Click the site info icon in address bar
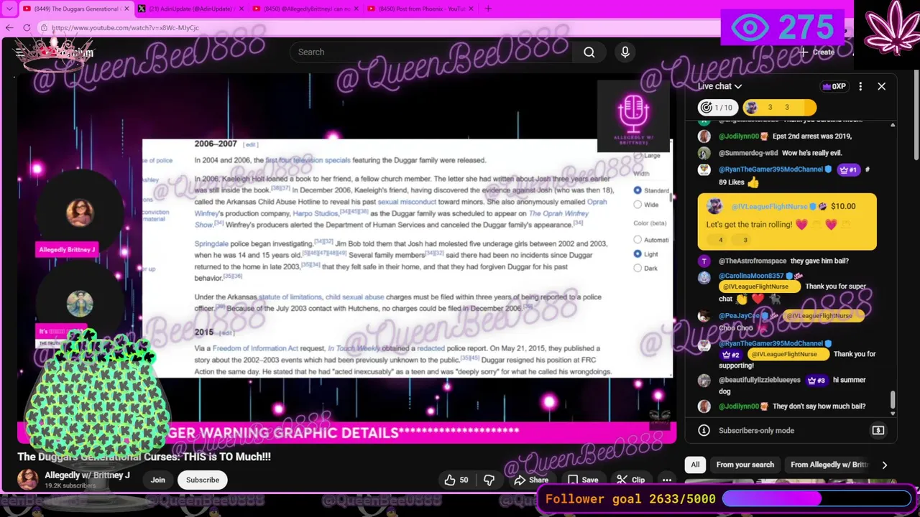 (x=44, y=27)
